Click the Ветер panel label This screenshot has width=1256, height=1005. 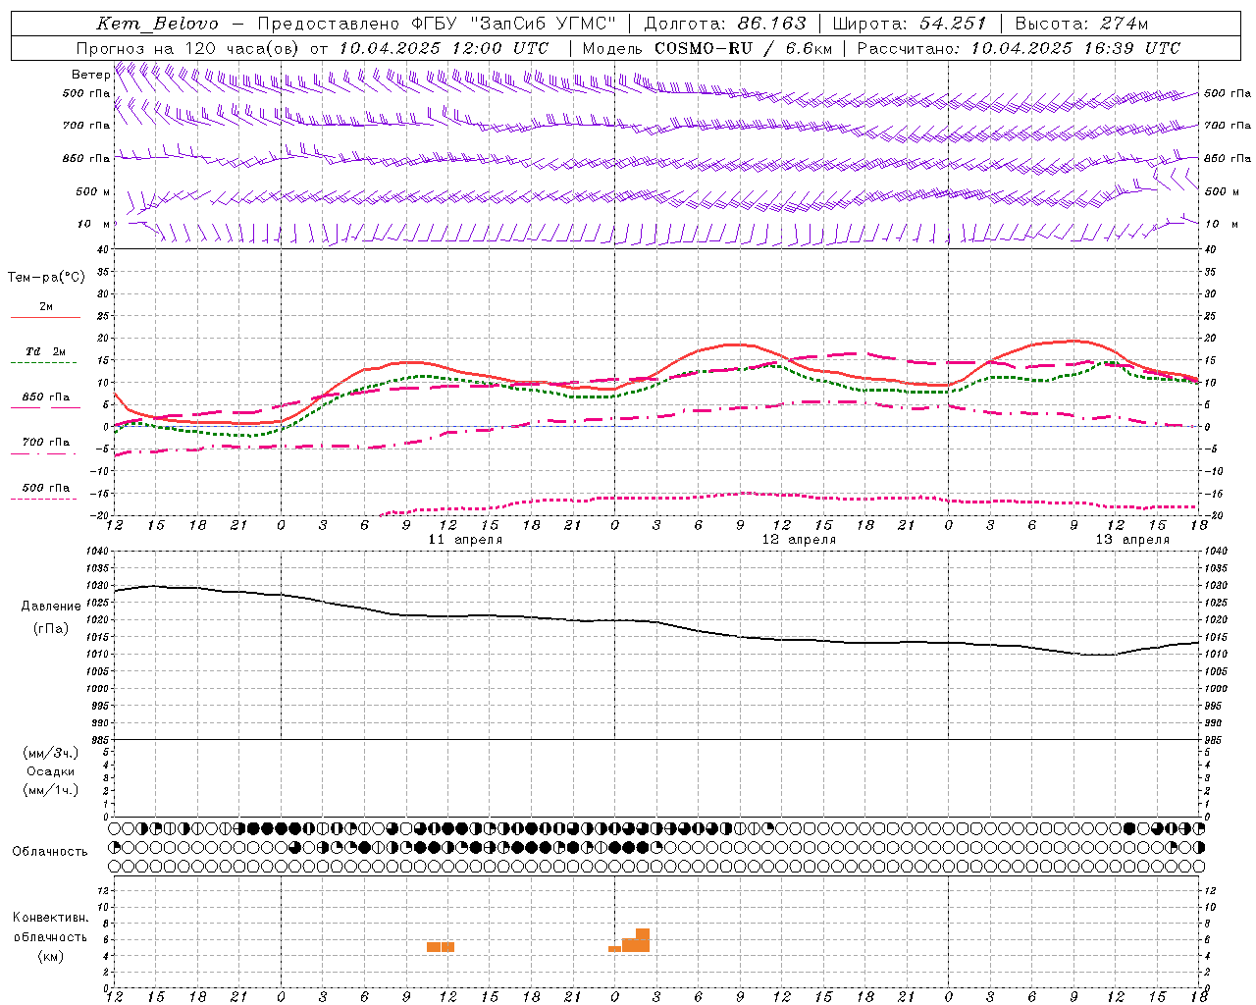(x=90, y=75)
